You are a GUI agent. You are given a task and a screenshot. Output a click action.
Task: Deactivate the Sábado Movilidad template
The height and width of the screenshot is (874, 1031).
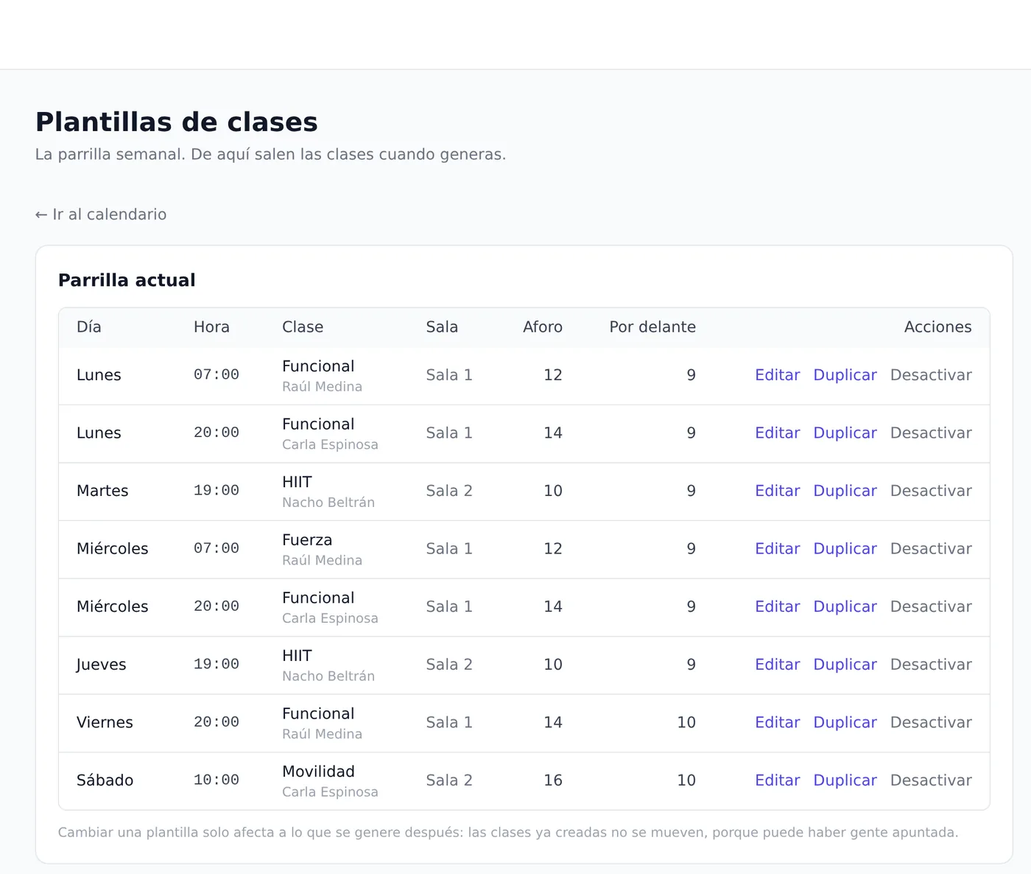click(931, 780)
